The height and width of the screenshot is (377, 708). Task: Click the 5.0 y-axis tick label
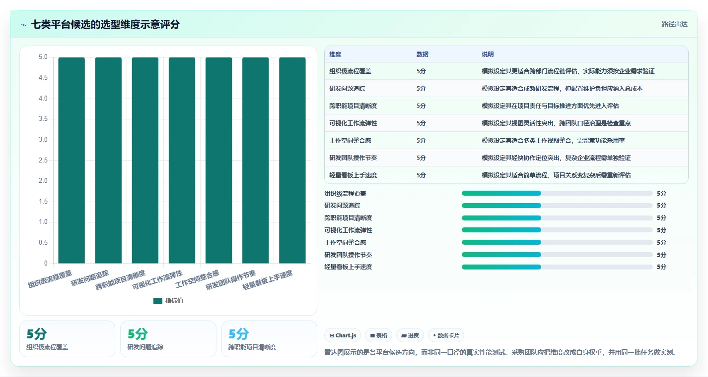pyautogui.click(x=43, y=57)
